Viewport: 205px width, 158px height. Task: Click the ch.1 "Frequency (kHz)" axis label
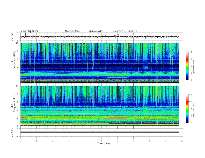14,60
